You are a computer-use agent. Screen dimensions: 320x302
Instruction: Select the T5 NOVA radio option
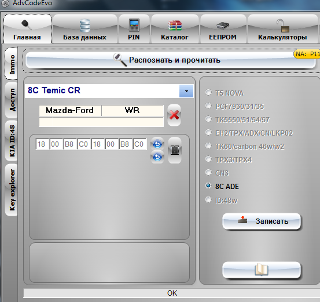[x=208, y=92]
